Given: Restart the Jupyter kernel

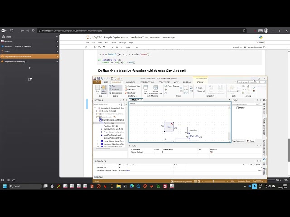Looking at the screenshot, I should (x=117, y=47).
